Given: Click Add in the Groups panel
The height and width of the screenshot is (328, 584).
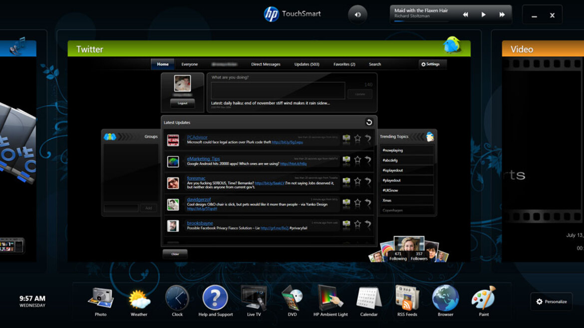Looking at the screenshot, I should [149, 208].
